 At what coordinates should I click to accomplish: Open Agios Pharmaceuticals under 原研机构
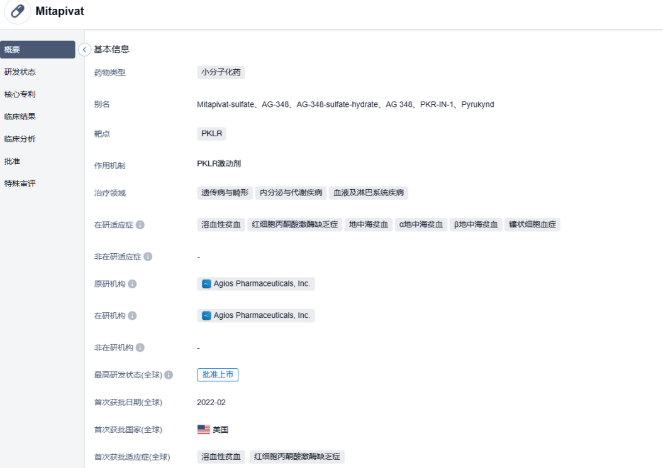pyautogui.click(x=256, y=284)
